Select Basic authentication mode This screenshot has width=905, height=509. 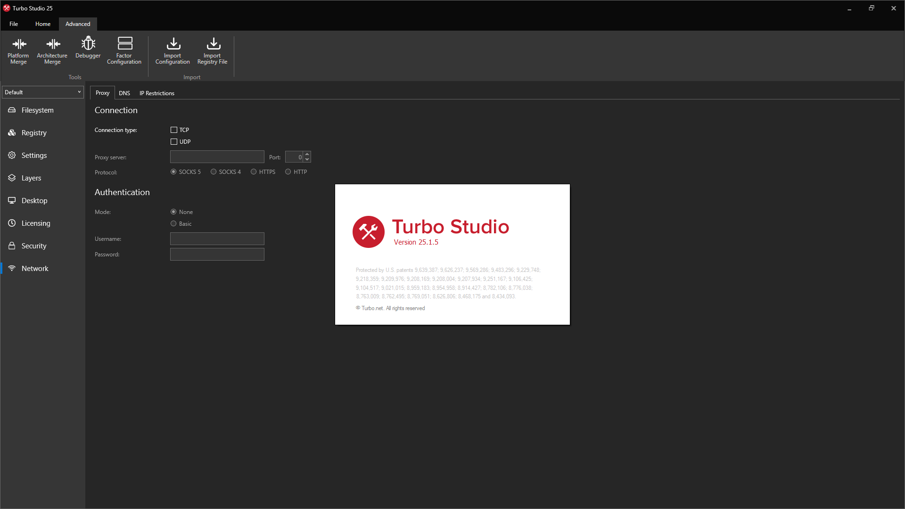pyautogui.click(x=173, y=224)
